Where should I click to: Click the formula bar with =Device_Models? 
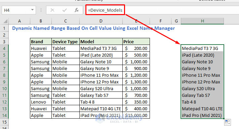(x=162, y=10)
